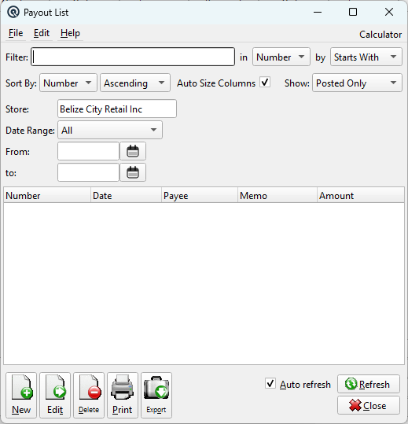
Task: Toggle the Auto refresh checkbox
Action: (x=270, y=383)
